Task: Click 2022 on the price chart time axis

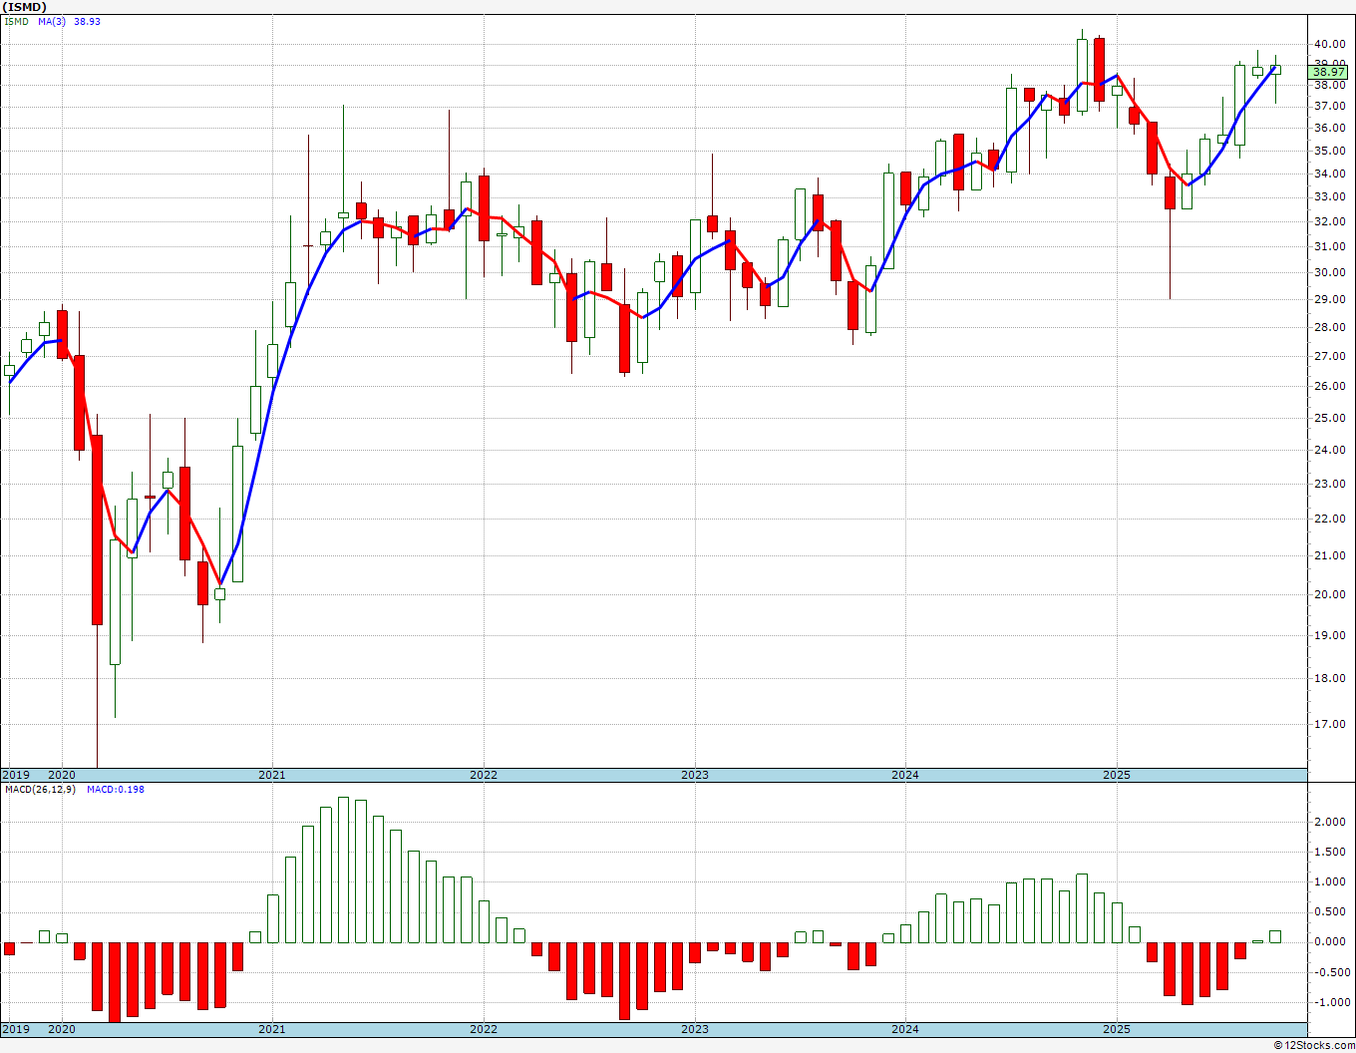Action: pos(484,775)
